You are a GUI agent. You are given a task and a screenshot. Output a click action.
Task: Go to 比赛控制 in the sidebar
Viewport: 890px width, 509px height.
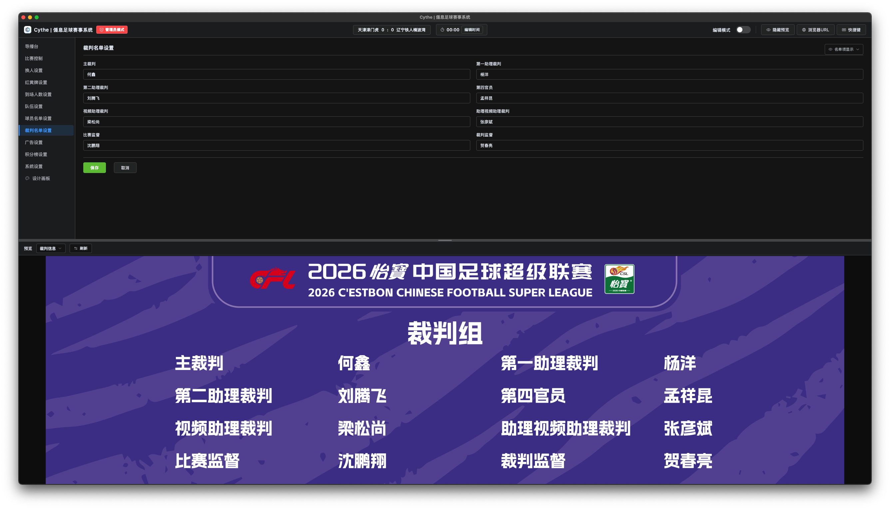pos(46,58)
